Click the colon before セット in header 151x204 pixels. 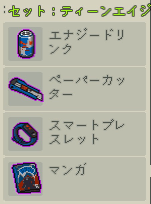click(x=5, y=10)
